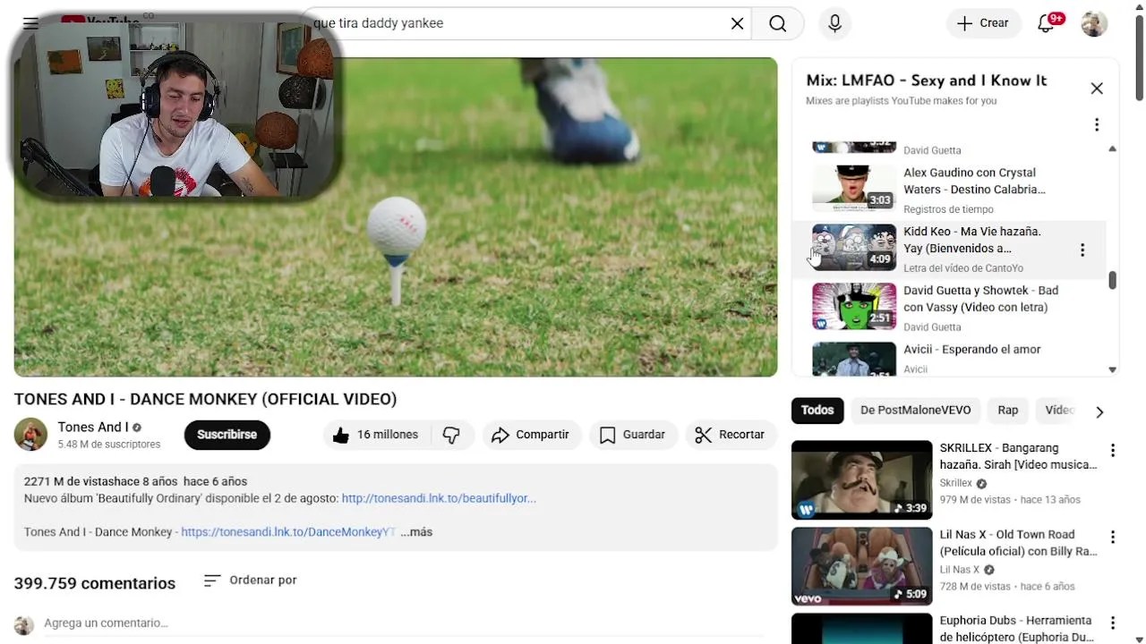Clip video with Recortar button
The height and width of the screenshot is (644, 1146).
tap(731, 435)
